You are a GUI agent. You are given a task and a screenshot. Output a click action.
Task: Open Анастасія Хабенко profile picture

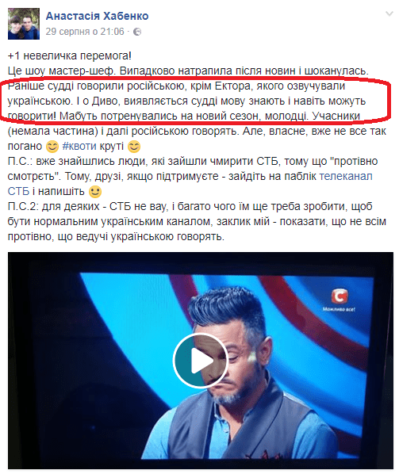tap(24, 24)
